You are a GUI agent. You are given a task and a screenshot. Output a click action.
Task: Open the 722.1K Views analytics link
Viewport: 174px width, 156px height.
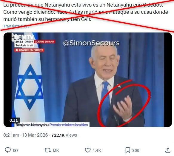point(64,135)
